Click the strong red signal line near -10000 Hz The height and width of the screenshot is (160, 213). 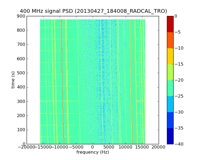coord(62,82)
